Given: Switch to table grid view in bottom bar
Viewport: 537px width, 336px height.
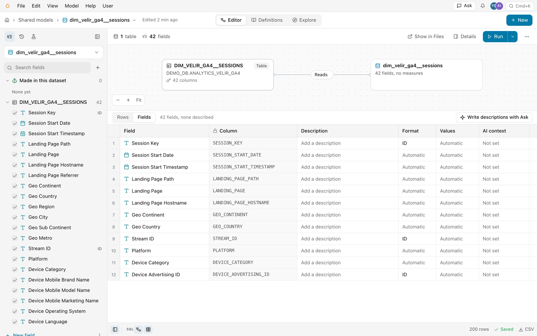Looking at the screenshot, I should pyautogui.click(x=148, y=329).
